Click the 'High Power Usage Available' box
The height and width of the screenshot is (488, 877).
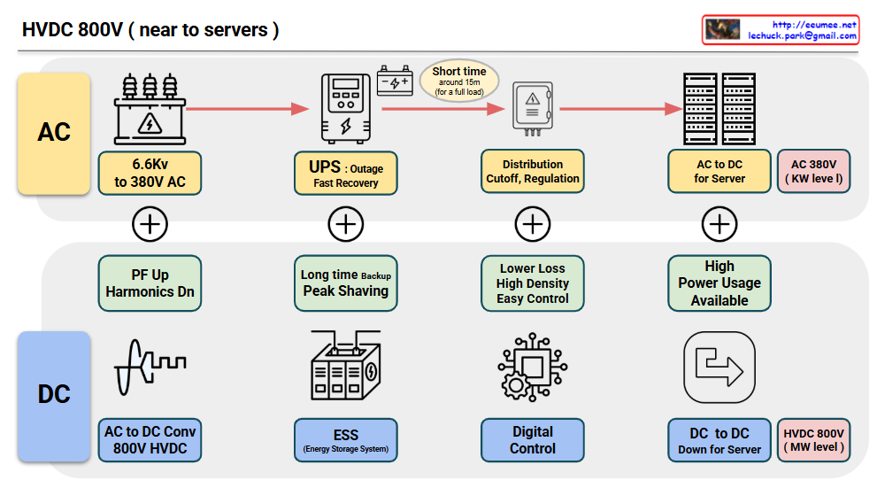point(719,283)
